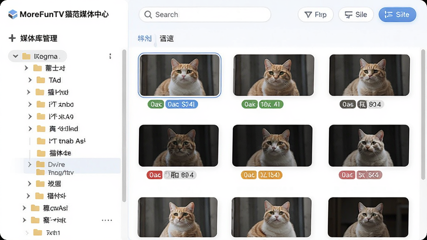Click the list icon in the blue Silte button
The height and width of the screenshot is (240, 427).
[x=389, y=15]
